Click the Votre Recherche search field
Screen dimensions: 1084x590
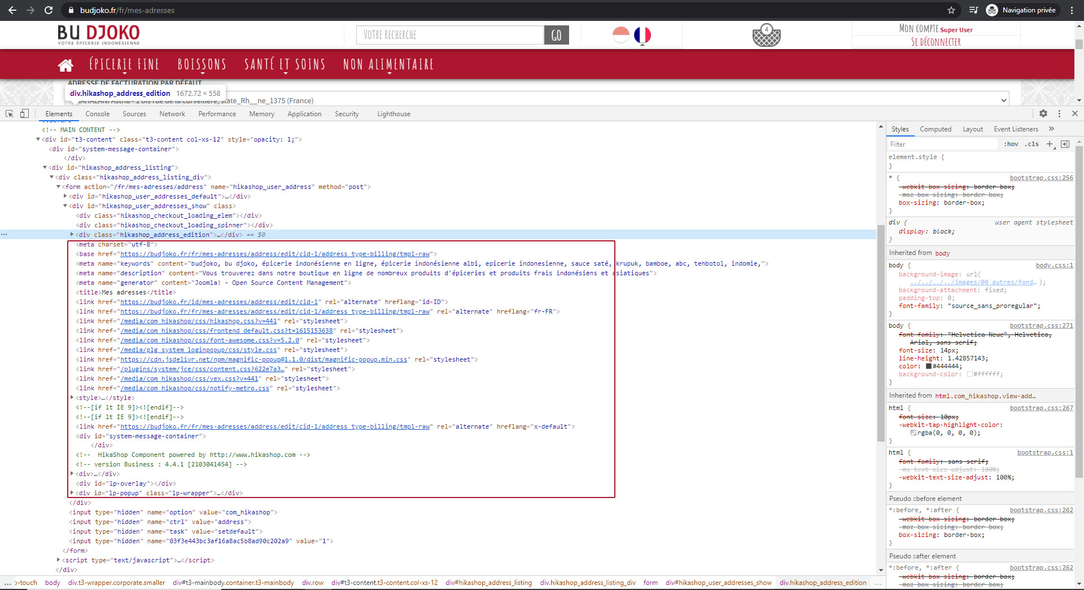pyautogui.click(x=450, y=35)
